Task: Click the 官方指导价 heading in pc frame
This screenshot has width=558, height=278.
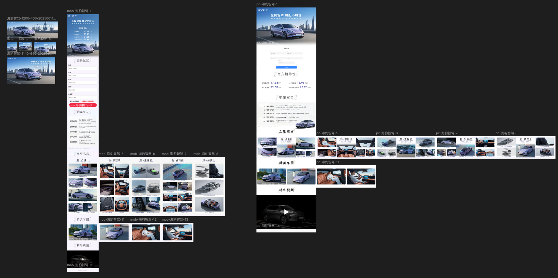Action: pyautogui.click(x=286, y=74)
